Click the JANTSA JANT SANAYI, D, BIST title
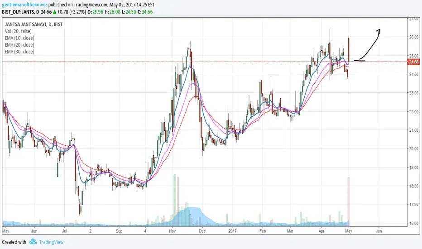Viewport: 422px width, 249px height. (34, 24)
